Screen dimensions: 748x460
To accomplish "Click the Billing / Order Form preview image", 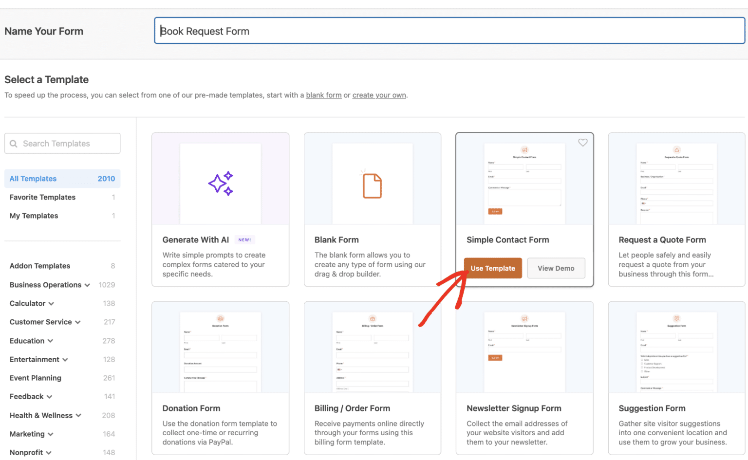I will point(372,348).
